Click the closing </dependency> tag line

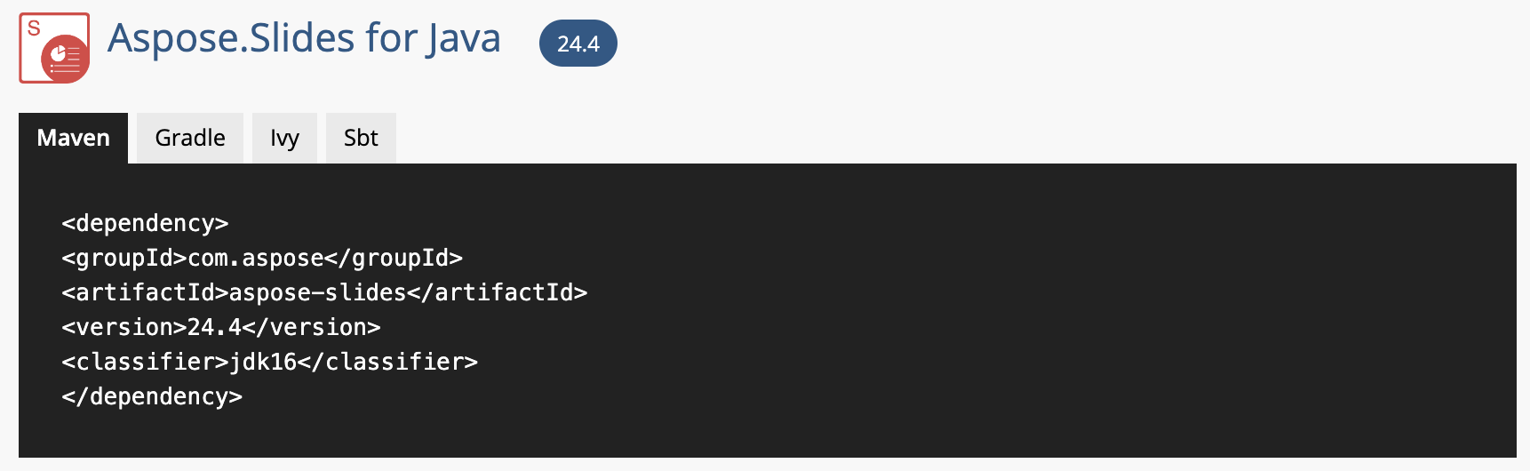[152, 396]
